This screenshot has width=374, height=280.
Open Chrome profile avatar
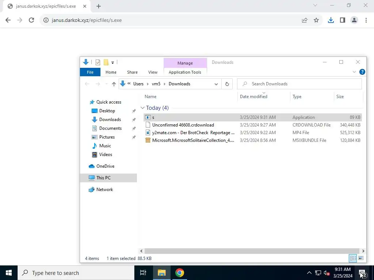(x=354, y=20)
